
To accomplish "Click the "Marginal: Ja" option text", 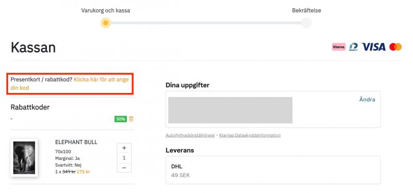I will pyautogui.click(x=68, y=158).
